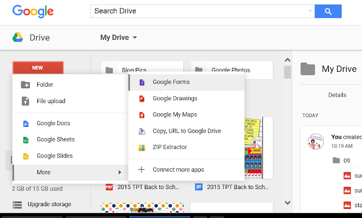The height and width of the screenshot is (218, 362).
Task: Click the red Google Drawings icon
Action: 142,99
